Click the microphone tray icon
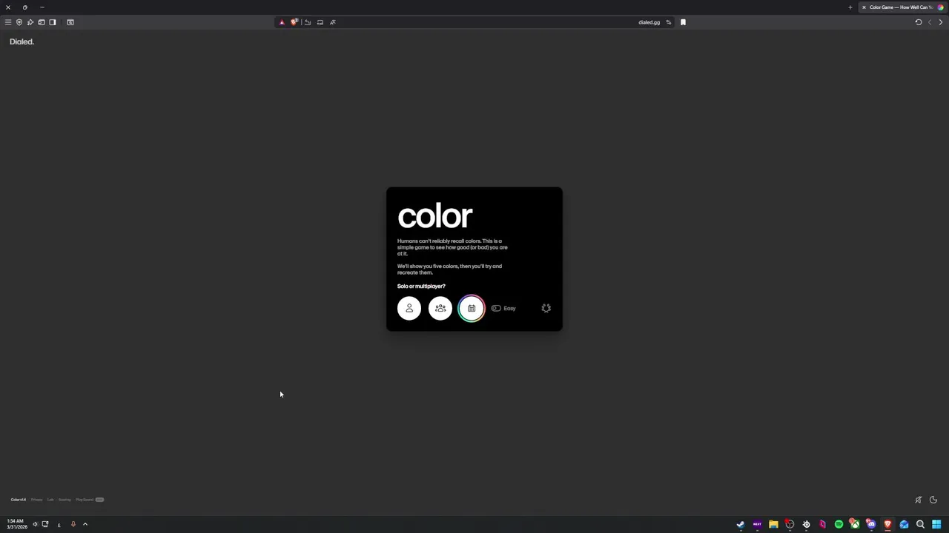The width and height of the screenshot is (949, 533). tap(73, 524)
